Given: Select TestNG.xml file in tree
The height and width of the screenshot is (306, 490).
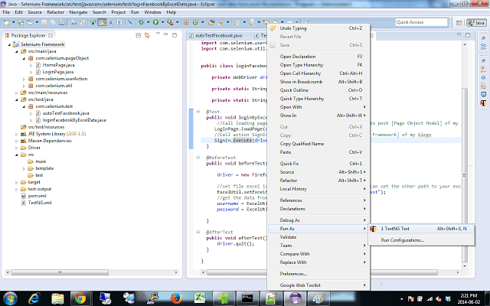Looking at the screenshot, I should (x=40, y=203).
